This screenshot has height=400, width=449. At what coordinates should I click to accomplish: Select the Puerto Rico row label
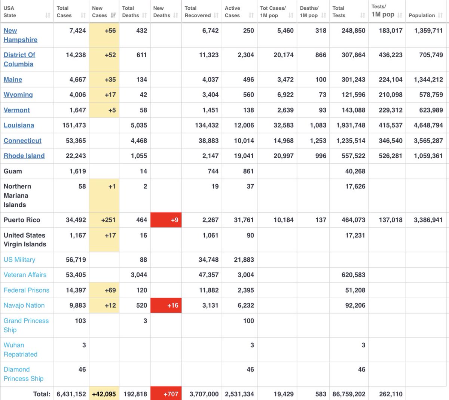pos(22,220)
